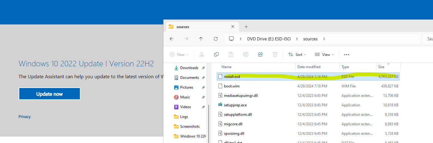Go forward in File Explorer
433x143 pixels.
point(186,39)
